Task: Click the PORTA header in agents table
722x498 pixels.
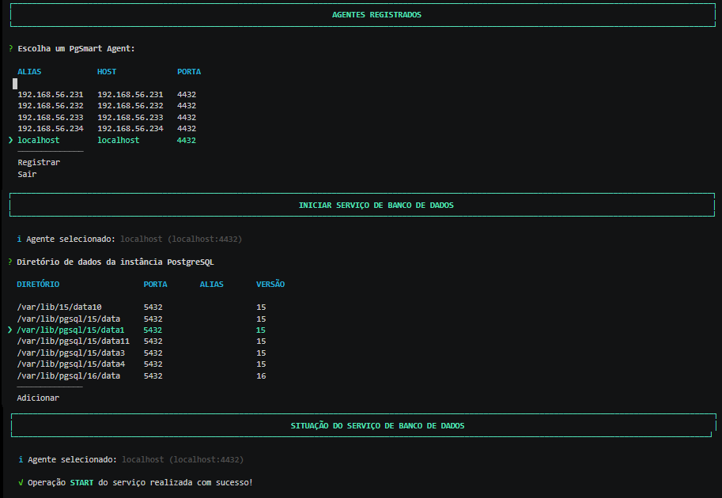Action: pyautogui.click(x=189, y=72)
